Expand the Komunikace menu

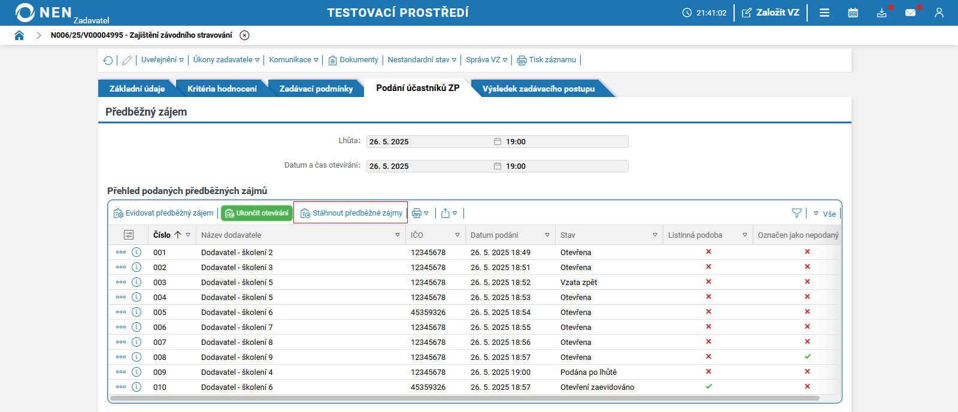[x=293, y=60]
